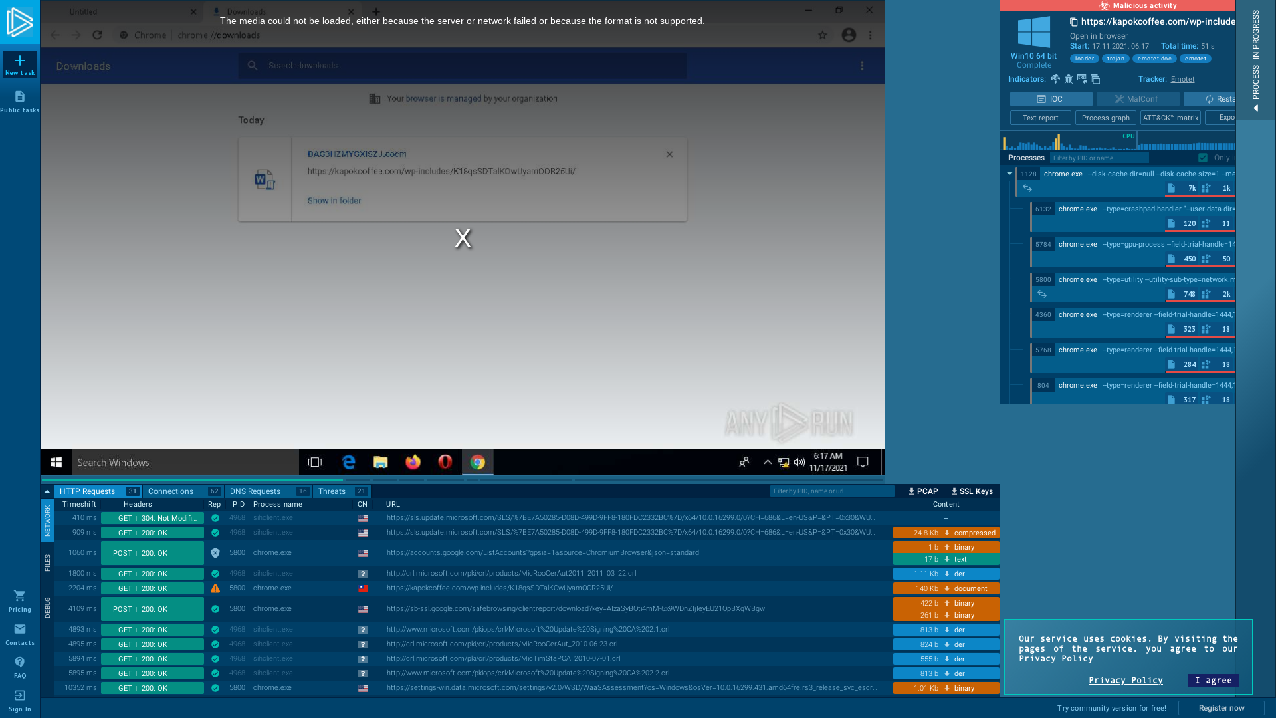Screen dimensions: 1276x718
Task: Collapse the chrome.exe 1128 process tree
Action: pos(1010,174)
